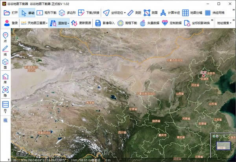The width and height of the screenshot is (236, 162).
Task: Toggle the 地图分幅 map sheet grid
Action: coord(192,13)
